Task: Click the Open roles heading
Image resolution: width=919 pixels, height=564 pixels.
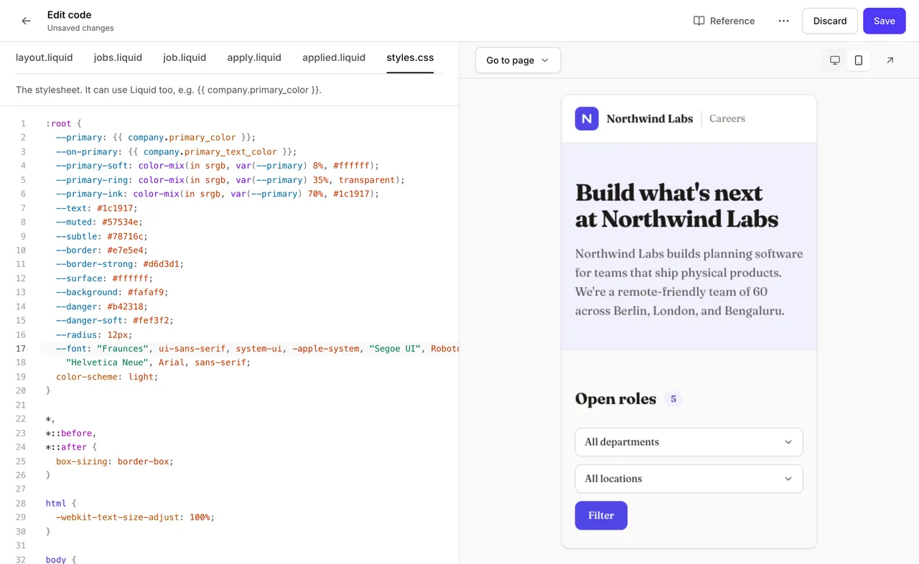Action: [x=615, y=399]
